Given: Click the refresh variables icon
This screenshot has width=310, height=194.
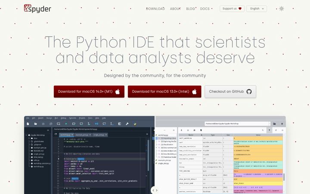Looking at the screenshot, I should click(x=276, y=130).
